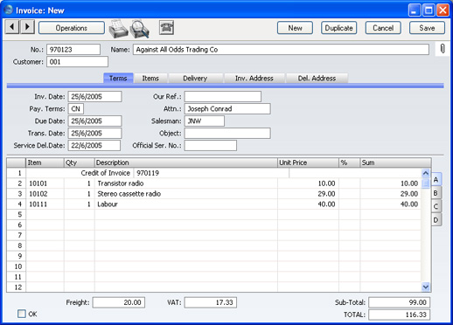Click the Attn. field
Screen dimensions: 453x325
click(227, 109)
